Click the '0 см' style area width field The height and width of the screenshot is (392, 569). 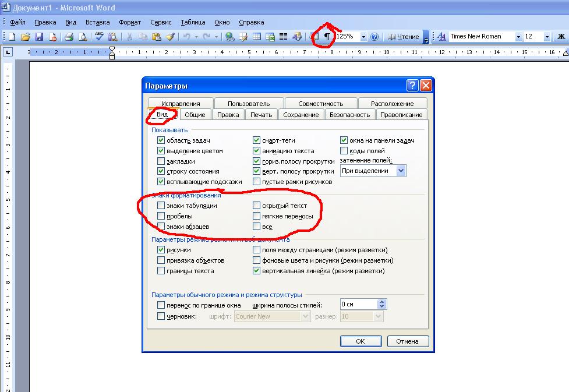359,304
